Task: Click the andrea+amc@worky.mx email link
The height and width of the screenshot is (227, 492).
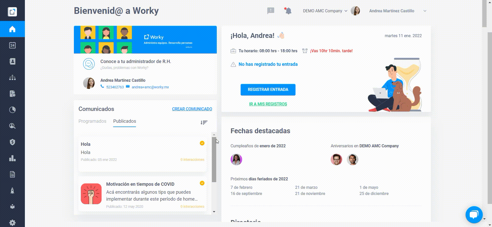Action: pos(150,87)
